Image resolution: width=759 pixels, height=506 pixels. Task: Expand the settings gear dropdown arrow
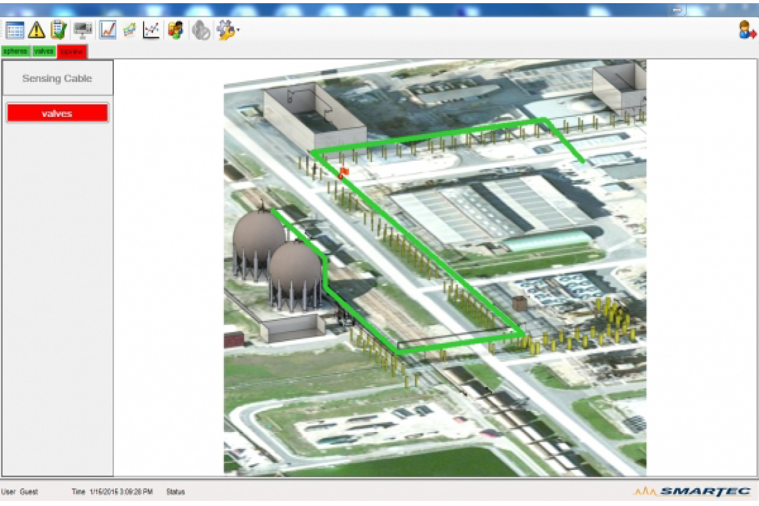coord(238,30)
